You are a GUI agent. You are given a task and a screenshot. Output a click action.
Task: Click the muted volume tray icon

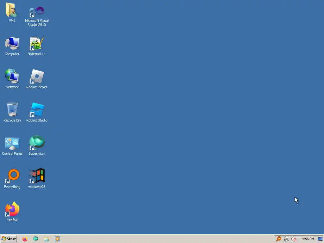pyautogui.click(x=294, y=239)
